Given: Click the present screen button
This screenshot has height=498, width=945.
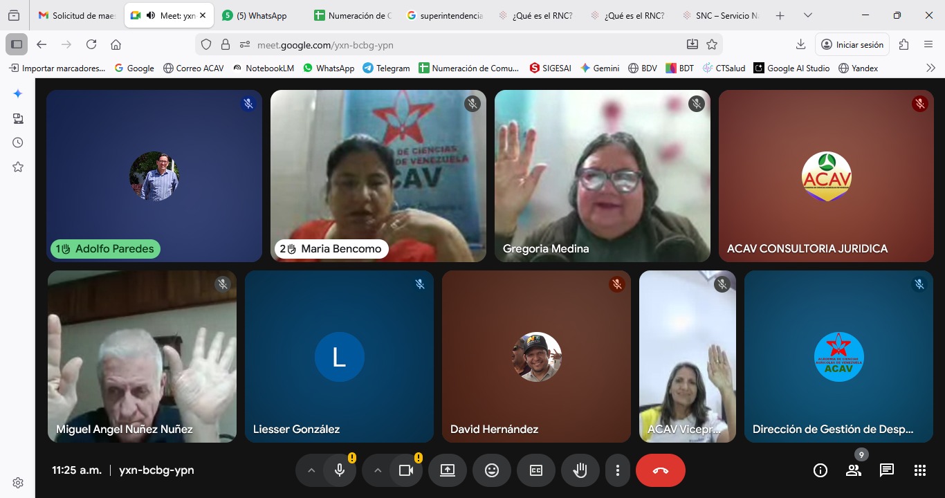Looking at the screenshot, I should [x=447, y=470].
